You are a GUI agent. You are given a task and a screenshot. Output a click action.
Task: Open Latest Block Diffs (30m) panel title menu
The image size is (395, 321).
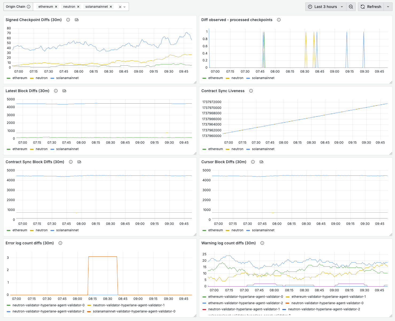coord(28,91)
